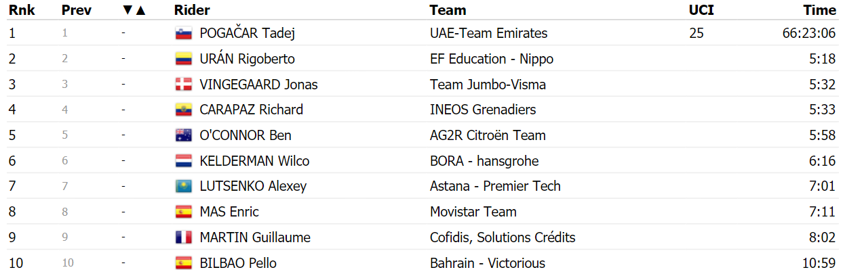Sort table by Time column header
Screen dimensions: 843x274
(820, 10)
